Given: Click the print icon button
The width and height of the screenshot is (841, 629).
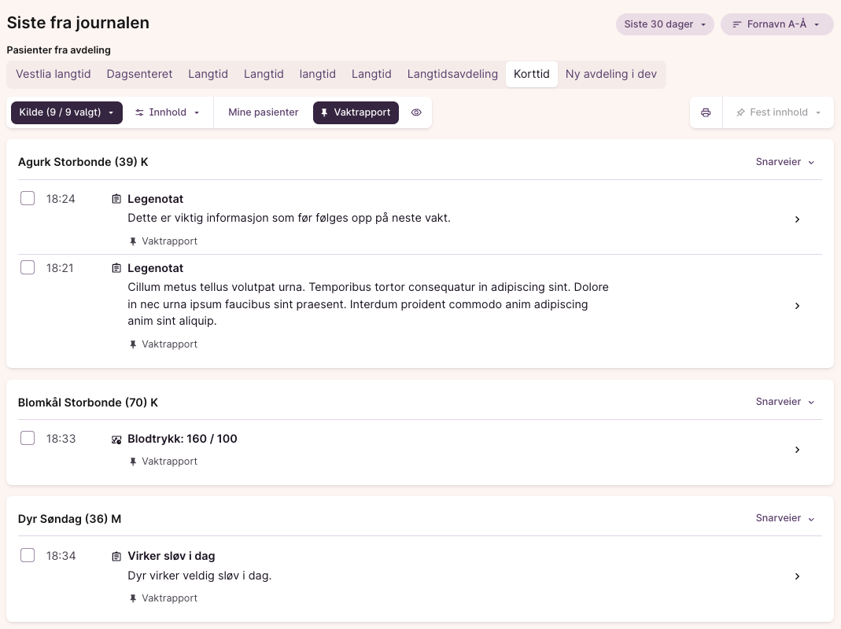Looking at the screenshot, I should click(706, 112).
